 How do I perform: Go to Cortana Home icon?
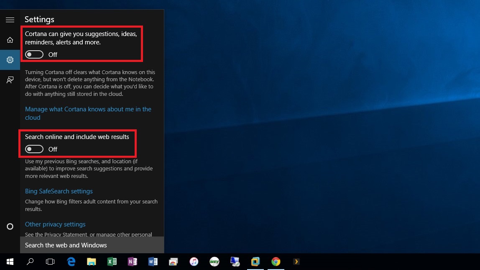[x=10, y=40]
